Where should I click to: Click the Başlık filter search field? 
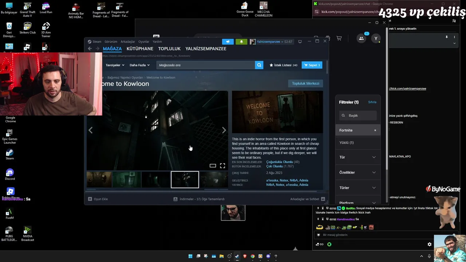[x=358, y=115]
